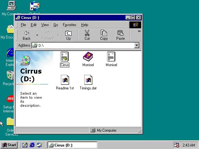This screenshot has height=149, width=199.
Task: Select the Readme.1st file
Action: click(65, 83)
